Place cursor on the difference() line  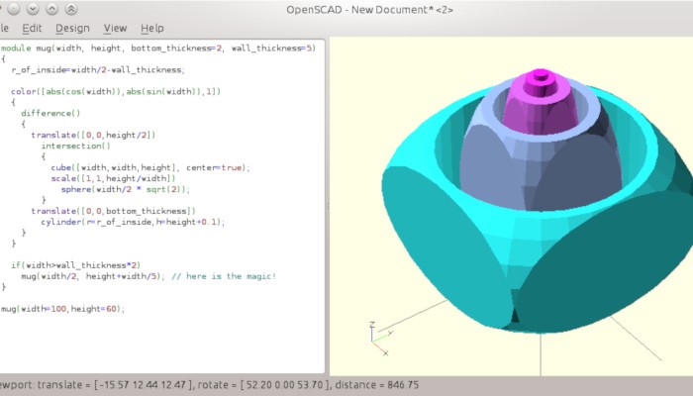[x=50, y=113]
